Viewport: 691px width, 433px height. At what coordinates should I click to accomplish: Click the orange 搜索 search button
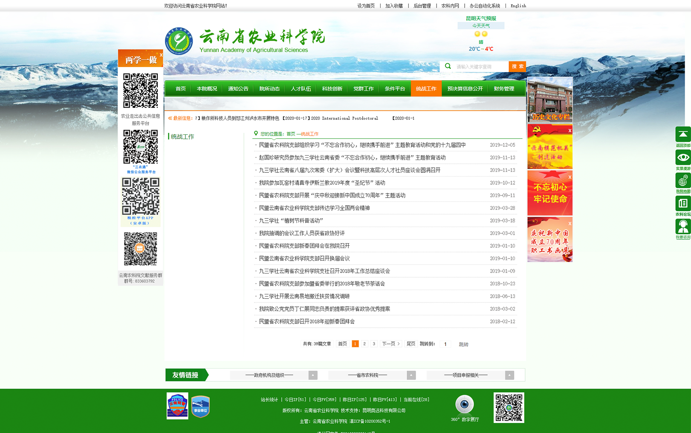(x=517, y=67)
